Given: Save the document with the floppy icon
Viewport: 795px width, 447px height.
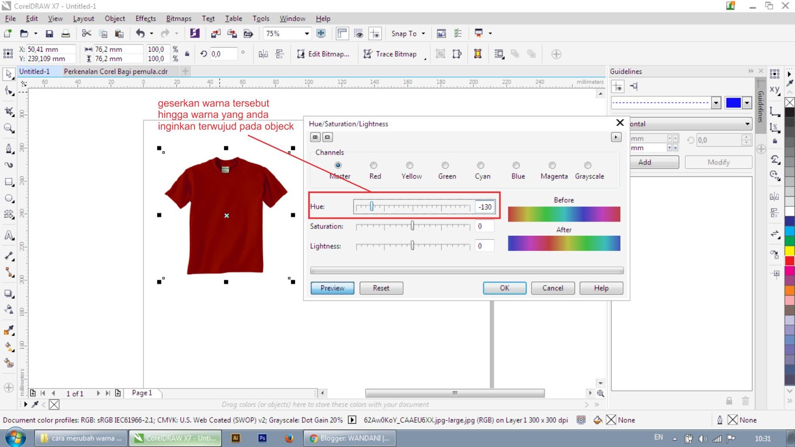Looking at the screenshot, I should click(49, 33).
